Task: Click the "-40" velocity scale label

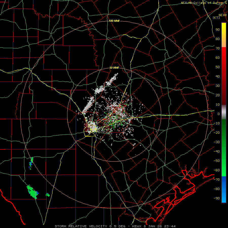Action: [217, 151]
